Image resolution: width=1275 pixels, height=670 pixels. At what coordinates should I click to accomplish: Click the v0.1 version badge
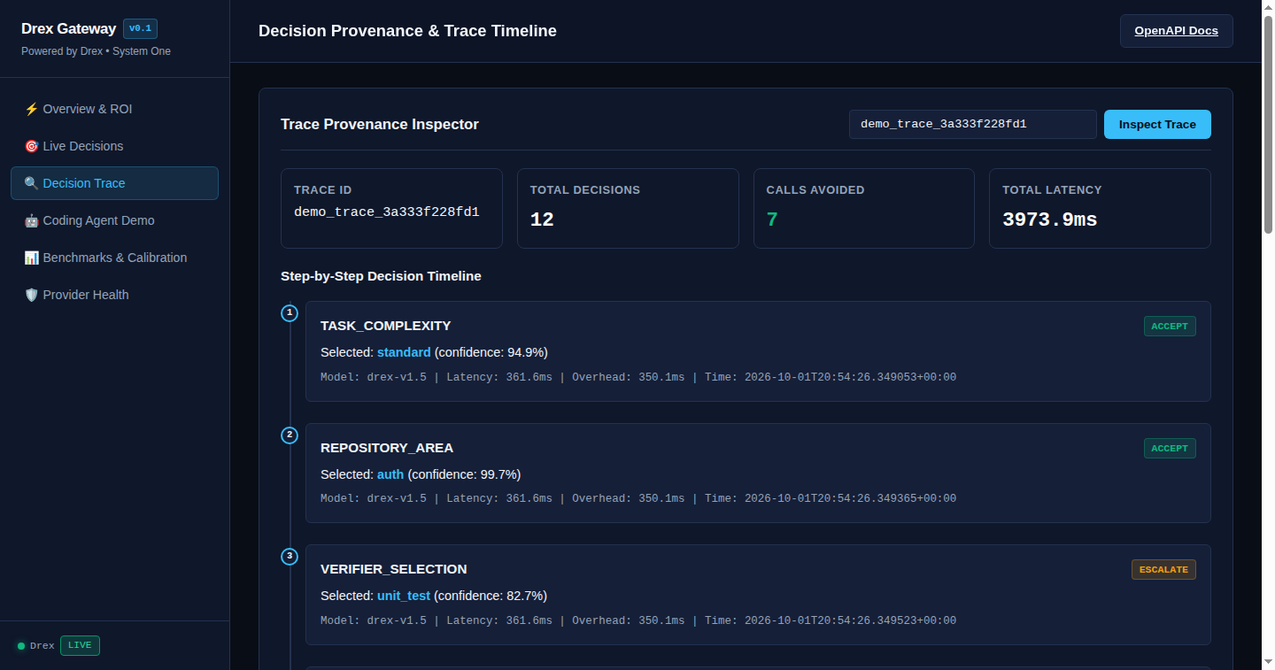140,28
